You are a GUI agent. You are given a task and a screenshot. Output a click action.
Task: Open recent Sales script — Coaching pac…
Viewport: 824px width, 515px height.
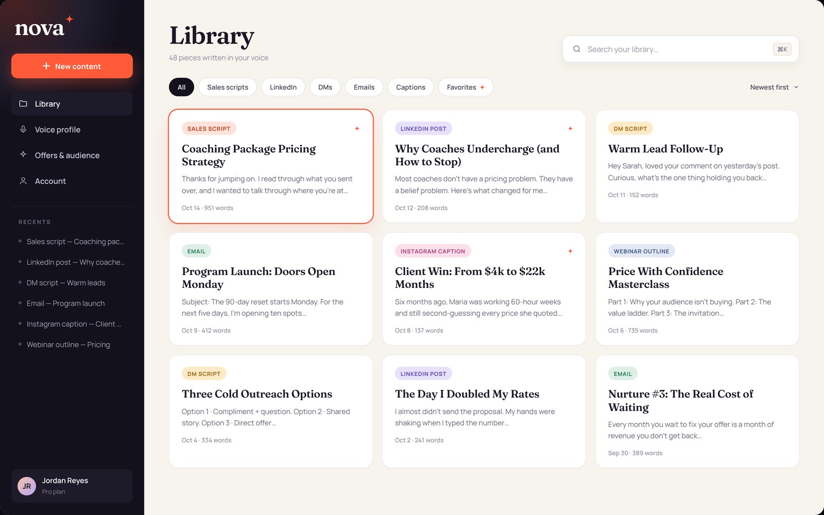(x=72, y=242)
